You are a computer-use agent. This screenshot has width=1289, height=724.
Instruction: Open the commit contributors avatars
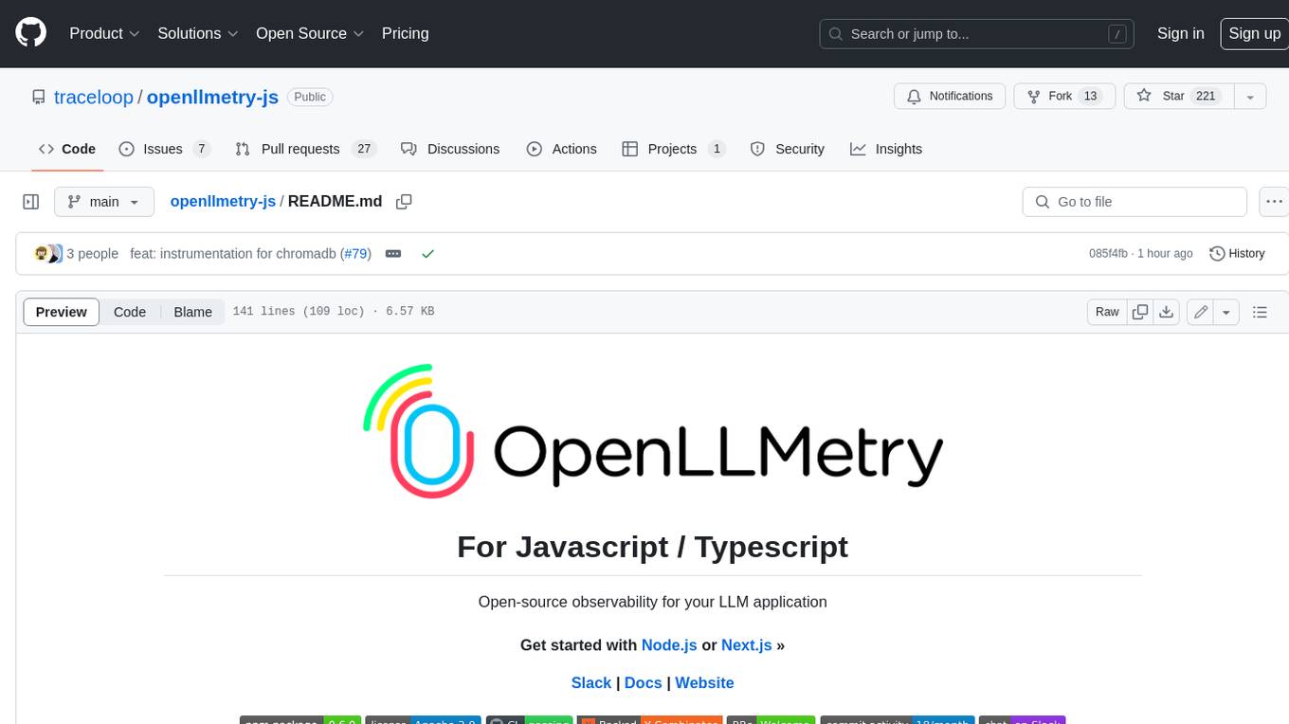[48, 254]
